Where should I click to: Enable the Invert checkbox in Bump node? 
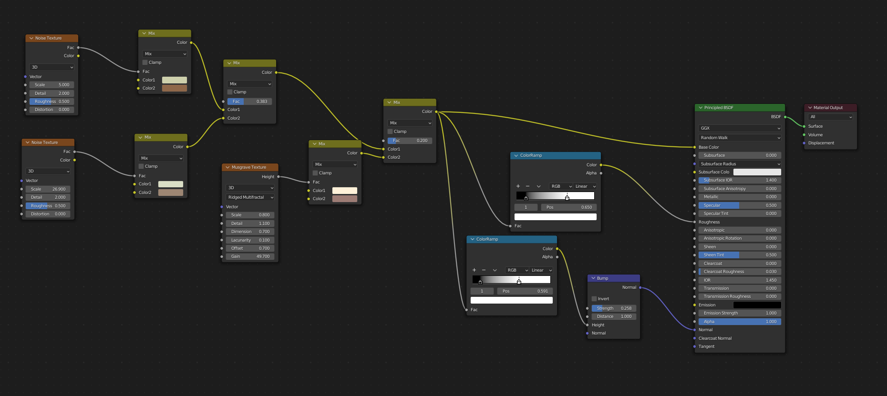(x=594, y=299)
